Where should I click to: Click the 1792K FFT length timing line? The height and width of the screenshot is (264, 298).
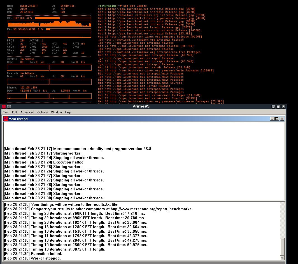(x=76, y=236)
